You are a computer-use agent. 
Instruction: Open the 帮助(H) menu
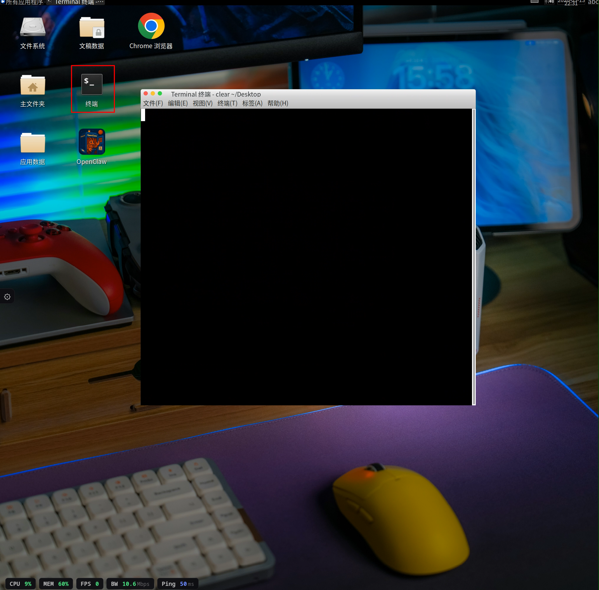pyautogui.click(x=278, y=103)
